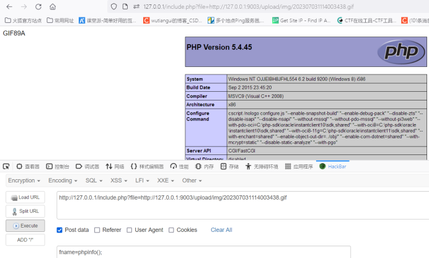This screenshot has width=429, height=258.
Task: Go back with the browser back arrow
Action: point(9,7)
